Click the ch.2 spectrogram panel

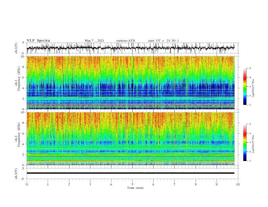pyautogui.click(x=131, y=139)
